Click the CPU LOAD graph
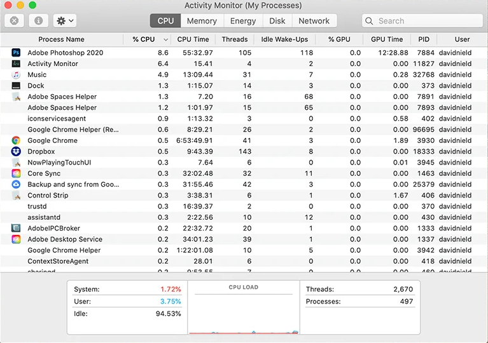Viewport: 488px width, 343px height. (x=244, y=307)
